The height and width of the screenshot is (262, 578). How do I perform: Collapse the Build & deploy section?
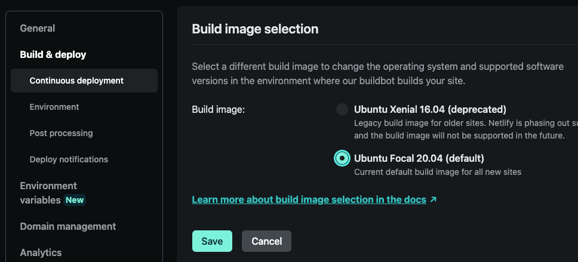53,54
